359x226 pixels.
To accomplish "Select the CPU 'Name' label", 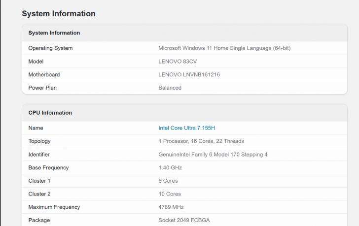I will click(36, 128).
